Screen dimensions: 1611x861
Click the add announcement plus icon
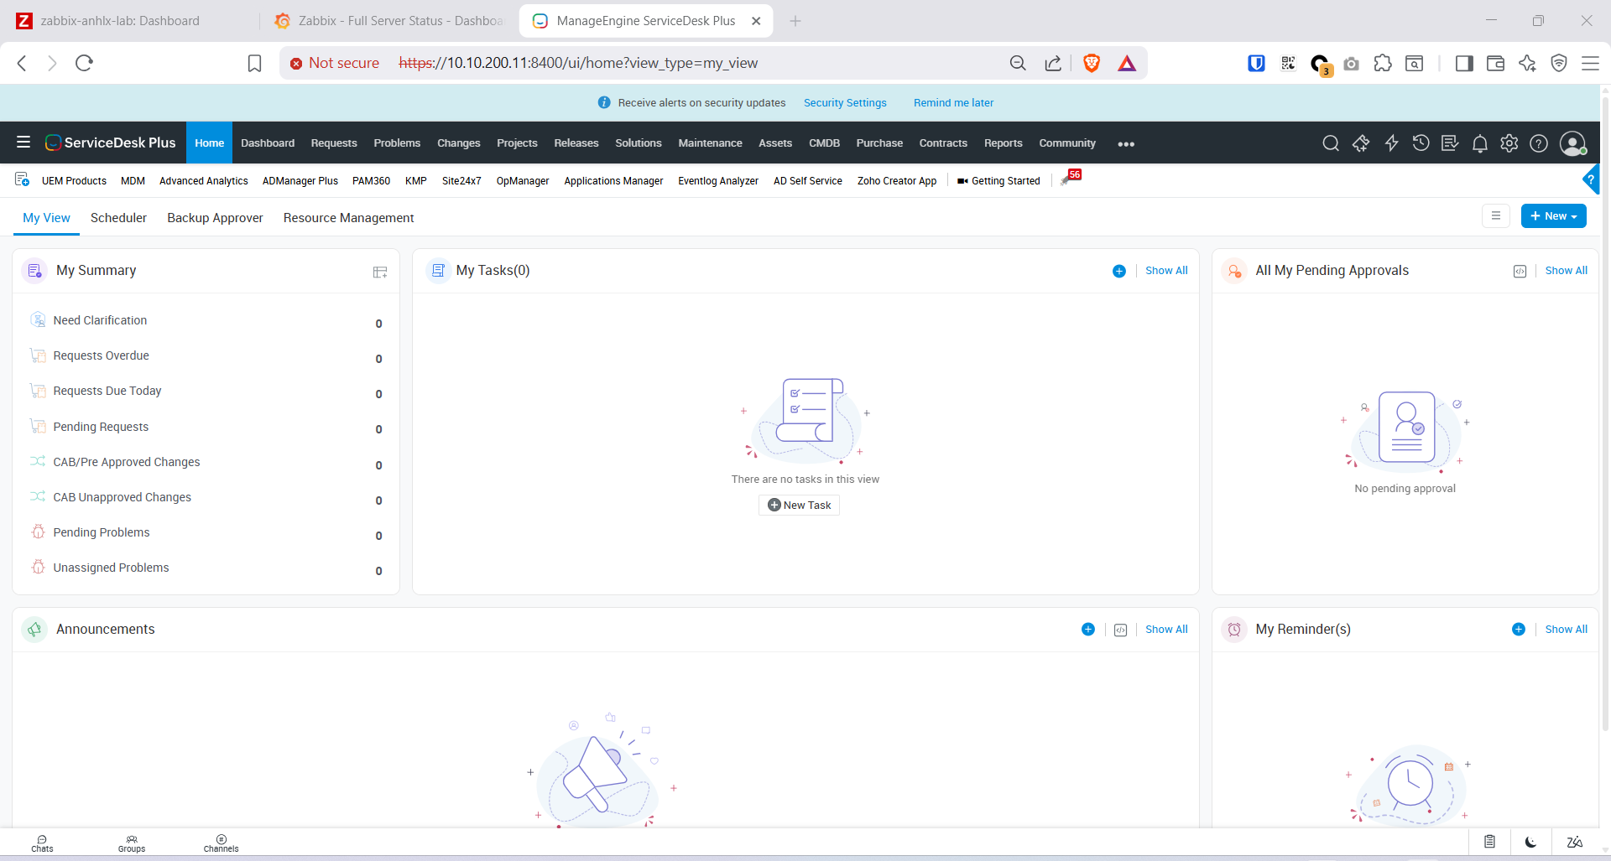click(x=1088, y=630)
